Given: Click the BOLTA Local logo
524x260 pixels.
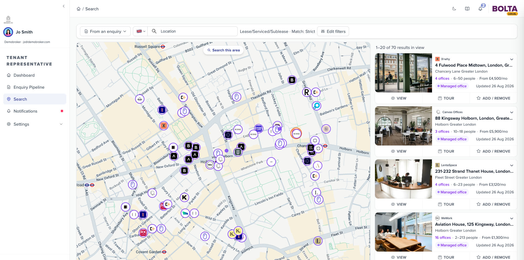Looking at the screenshot, I should 505,10.
